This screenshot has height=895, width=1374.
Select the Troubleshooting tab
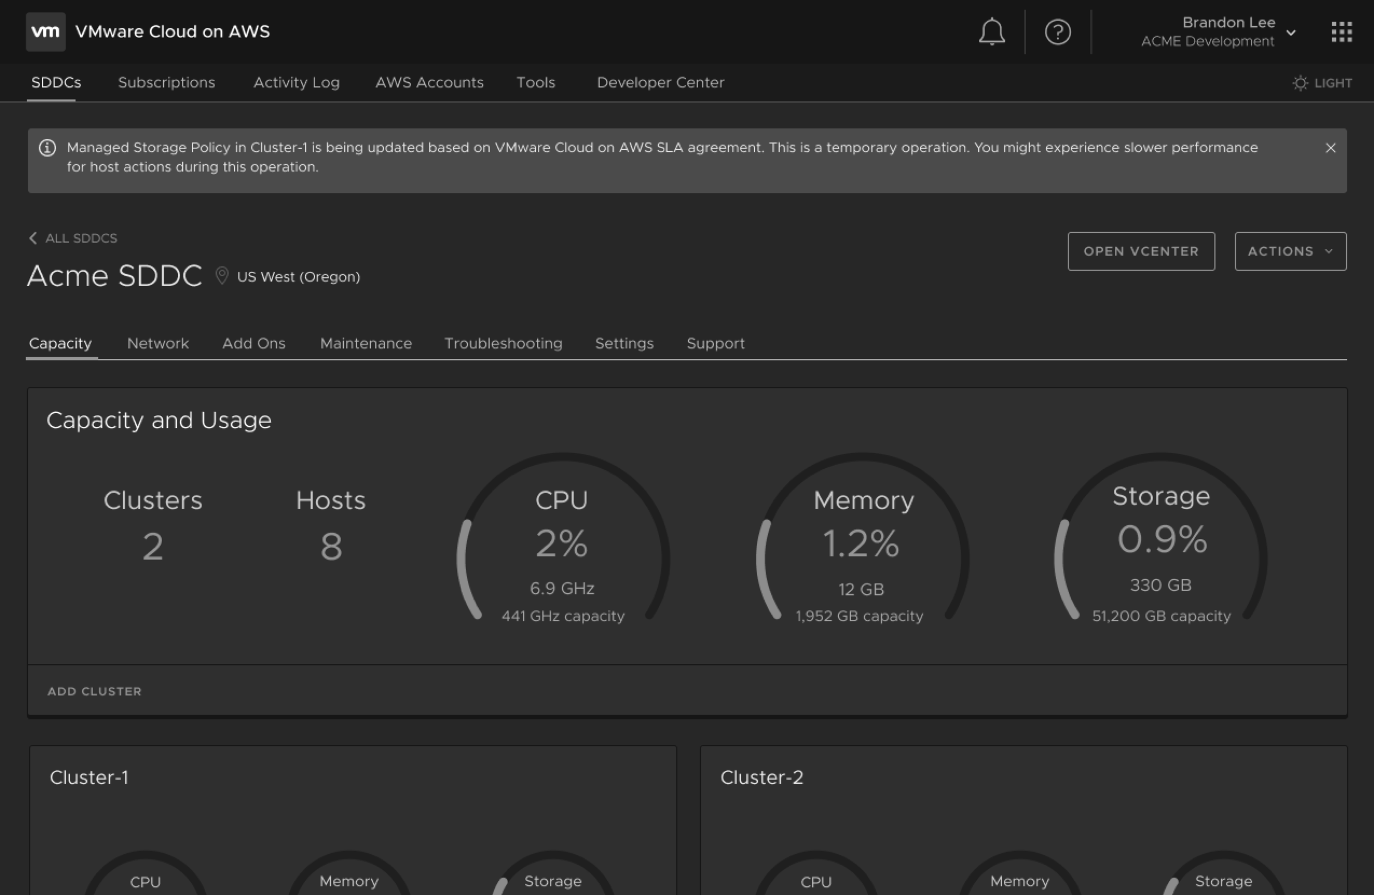point(503,343)
